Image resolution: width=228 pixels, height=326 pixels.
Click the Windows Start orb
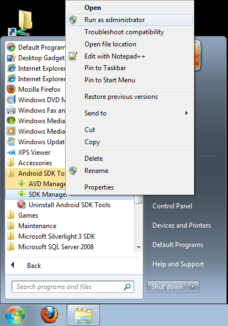[14, 315]
